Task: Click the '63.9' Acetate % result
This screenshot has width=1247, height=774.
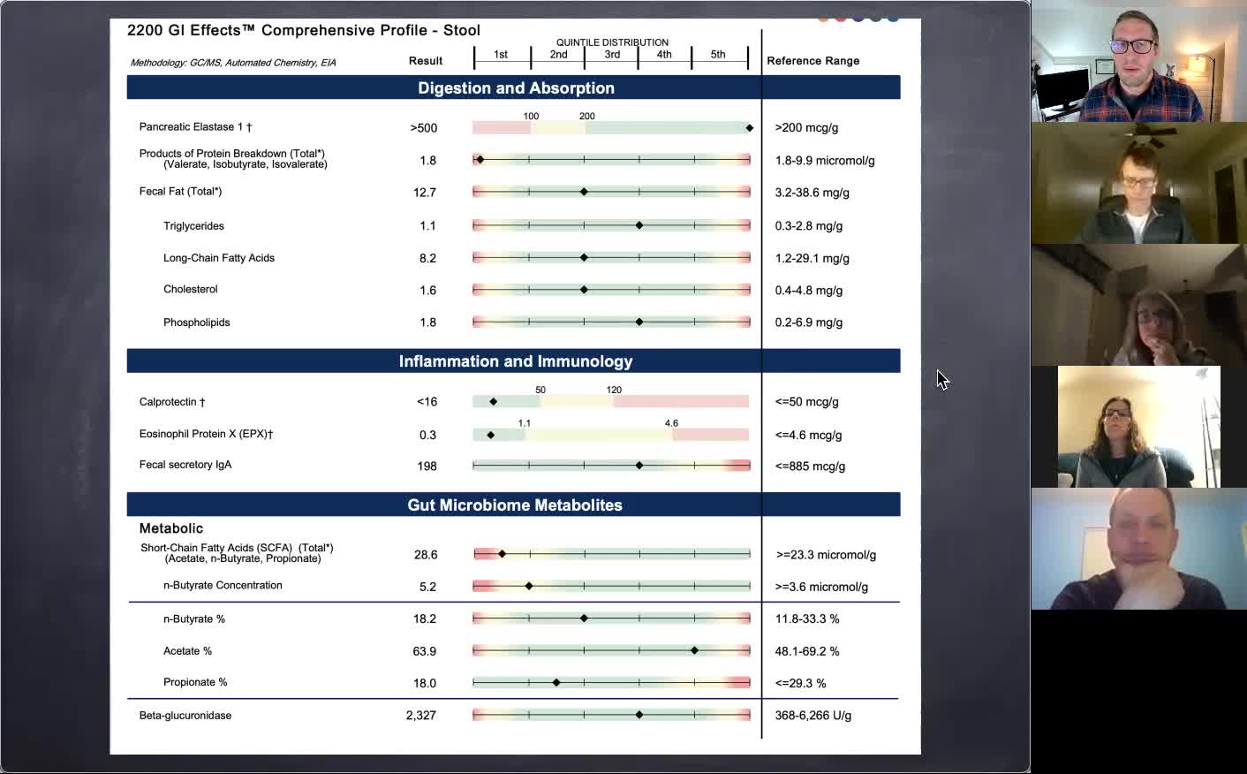Action: (x=425, y=651)
